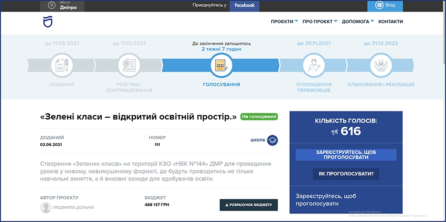Click the deadline до 30.11.2021
The width and height of the screenshot is (446, 222).
[x=314, y=43]
